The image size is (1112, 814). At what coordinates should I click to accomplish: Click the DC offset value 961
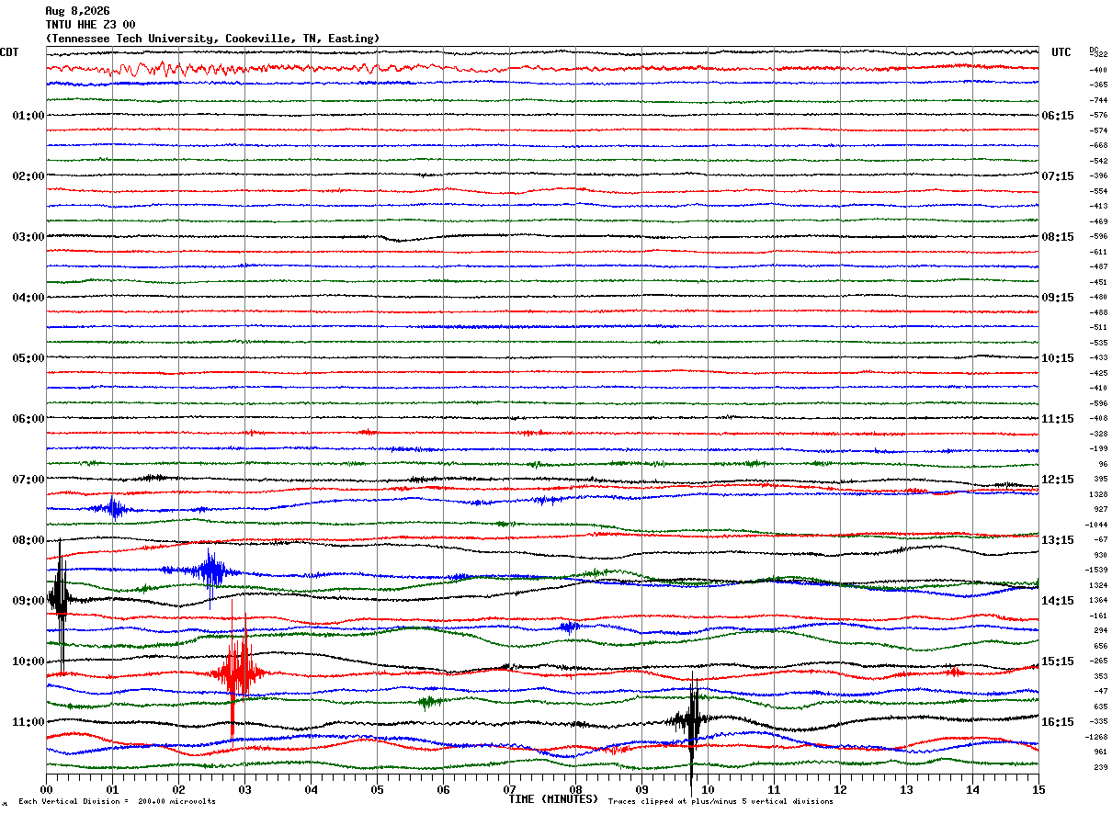1100,752
